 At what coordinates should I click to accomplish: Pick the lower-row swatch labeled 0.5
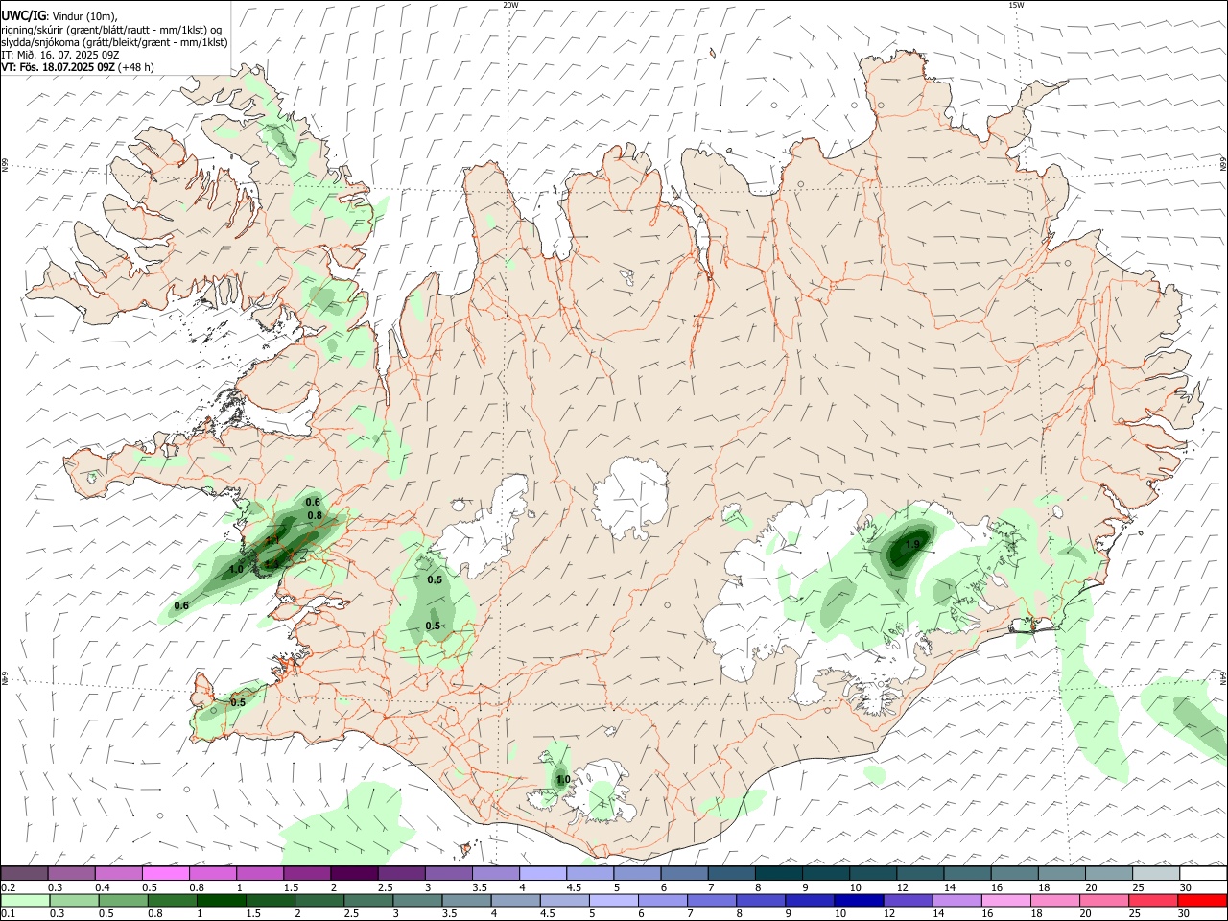point(124,900)
